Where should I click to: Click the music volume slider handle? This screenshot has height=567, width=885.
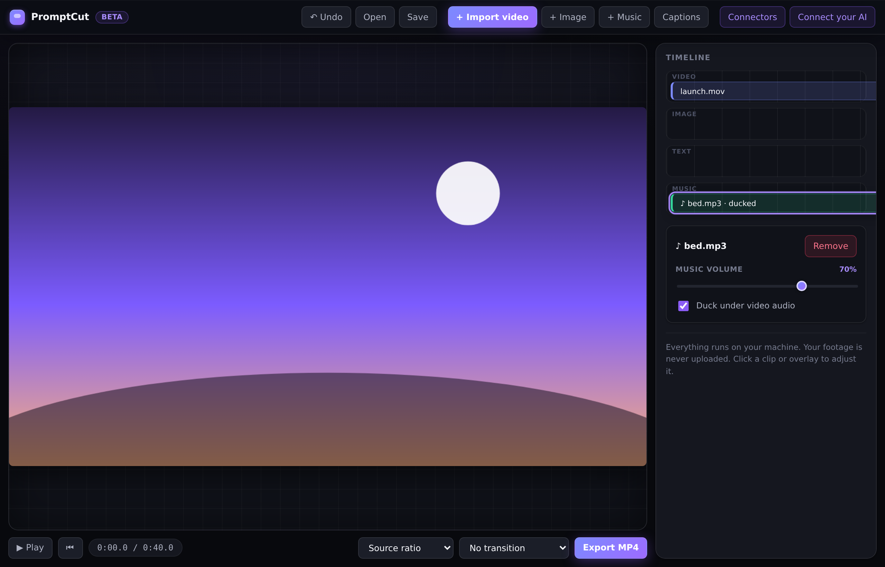click(801, 286)
